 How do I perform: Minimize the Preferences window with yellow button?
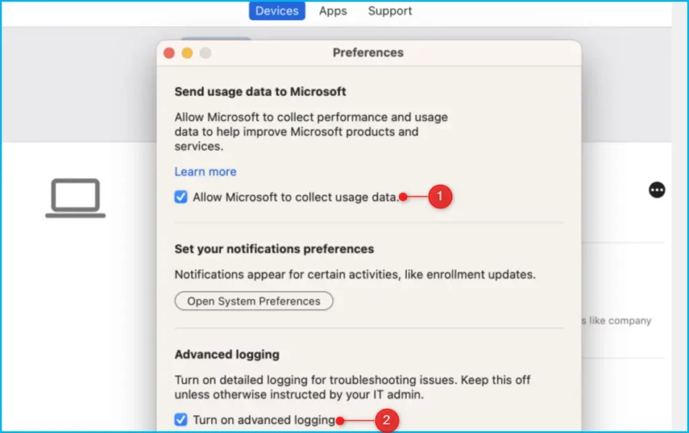click(187, 53)
